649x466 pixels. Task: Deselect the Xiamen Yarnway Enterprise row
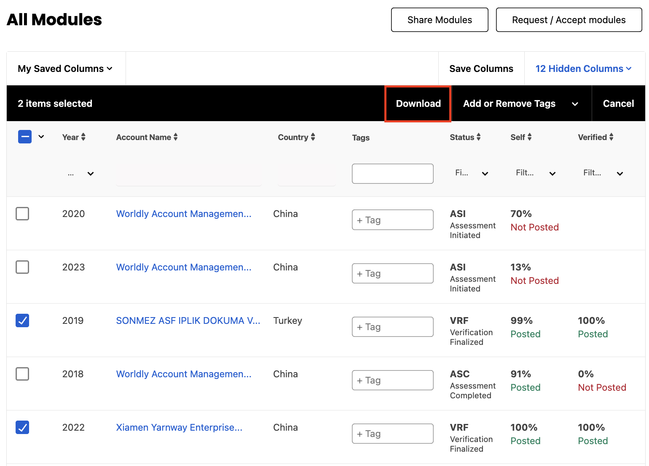tap(22, 427)
